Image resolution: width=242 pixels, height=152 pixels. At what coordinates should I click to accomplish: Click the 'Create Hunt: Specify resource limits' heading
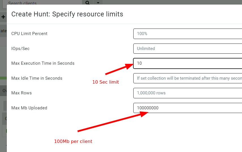point(67,14)
